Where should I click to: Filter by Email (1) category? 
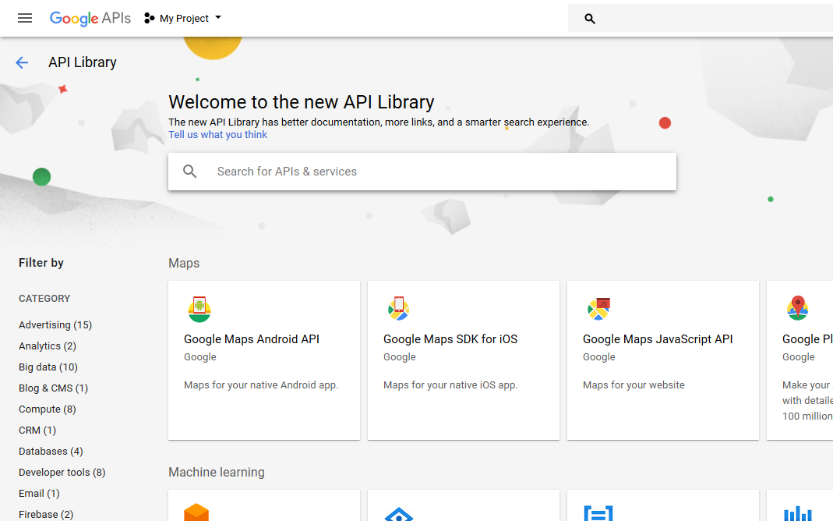[x=39, y=494]
